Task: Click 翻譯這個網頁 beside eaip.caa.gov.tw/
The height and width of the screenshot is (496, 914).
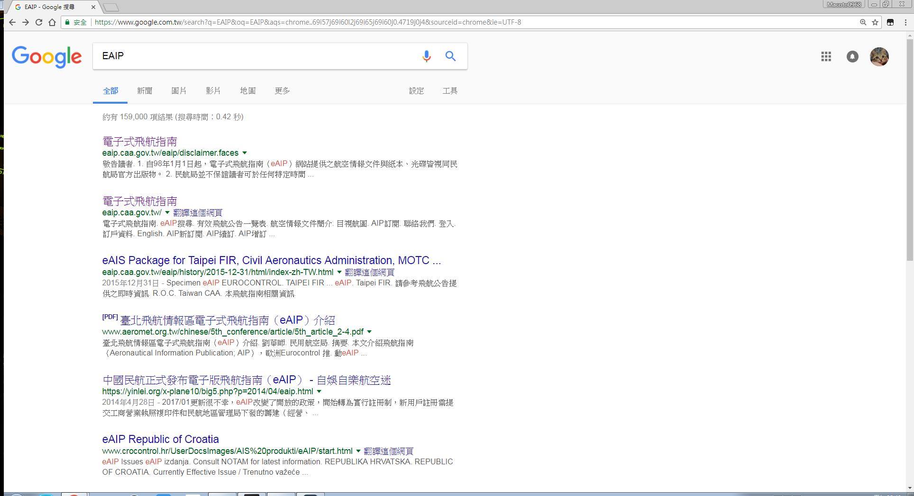Action: [198, 213]
